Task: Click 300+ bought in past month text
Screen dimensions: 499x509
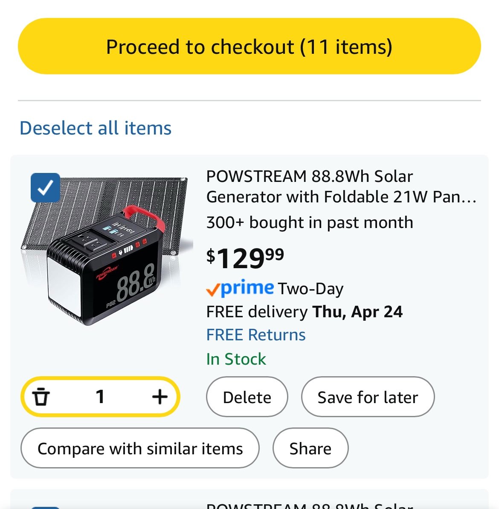Action: (x=310, y=223)
